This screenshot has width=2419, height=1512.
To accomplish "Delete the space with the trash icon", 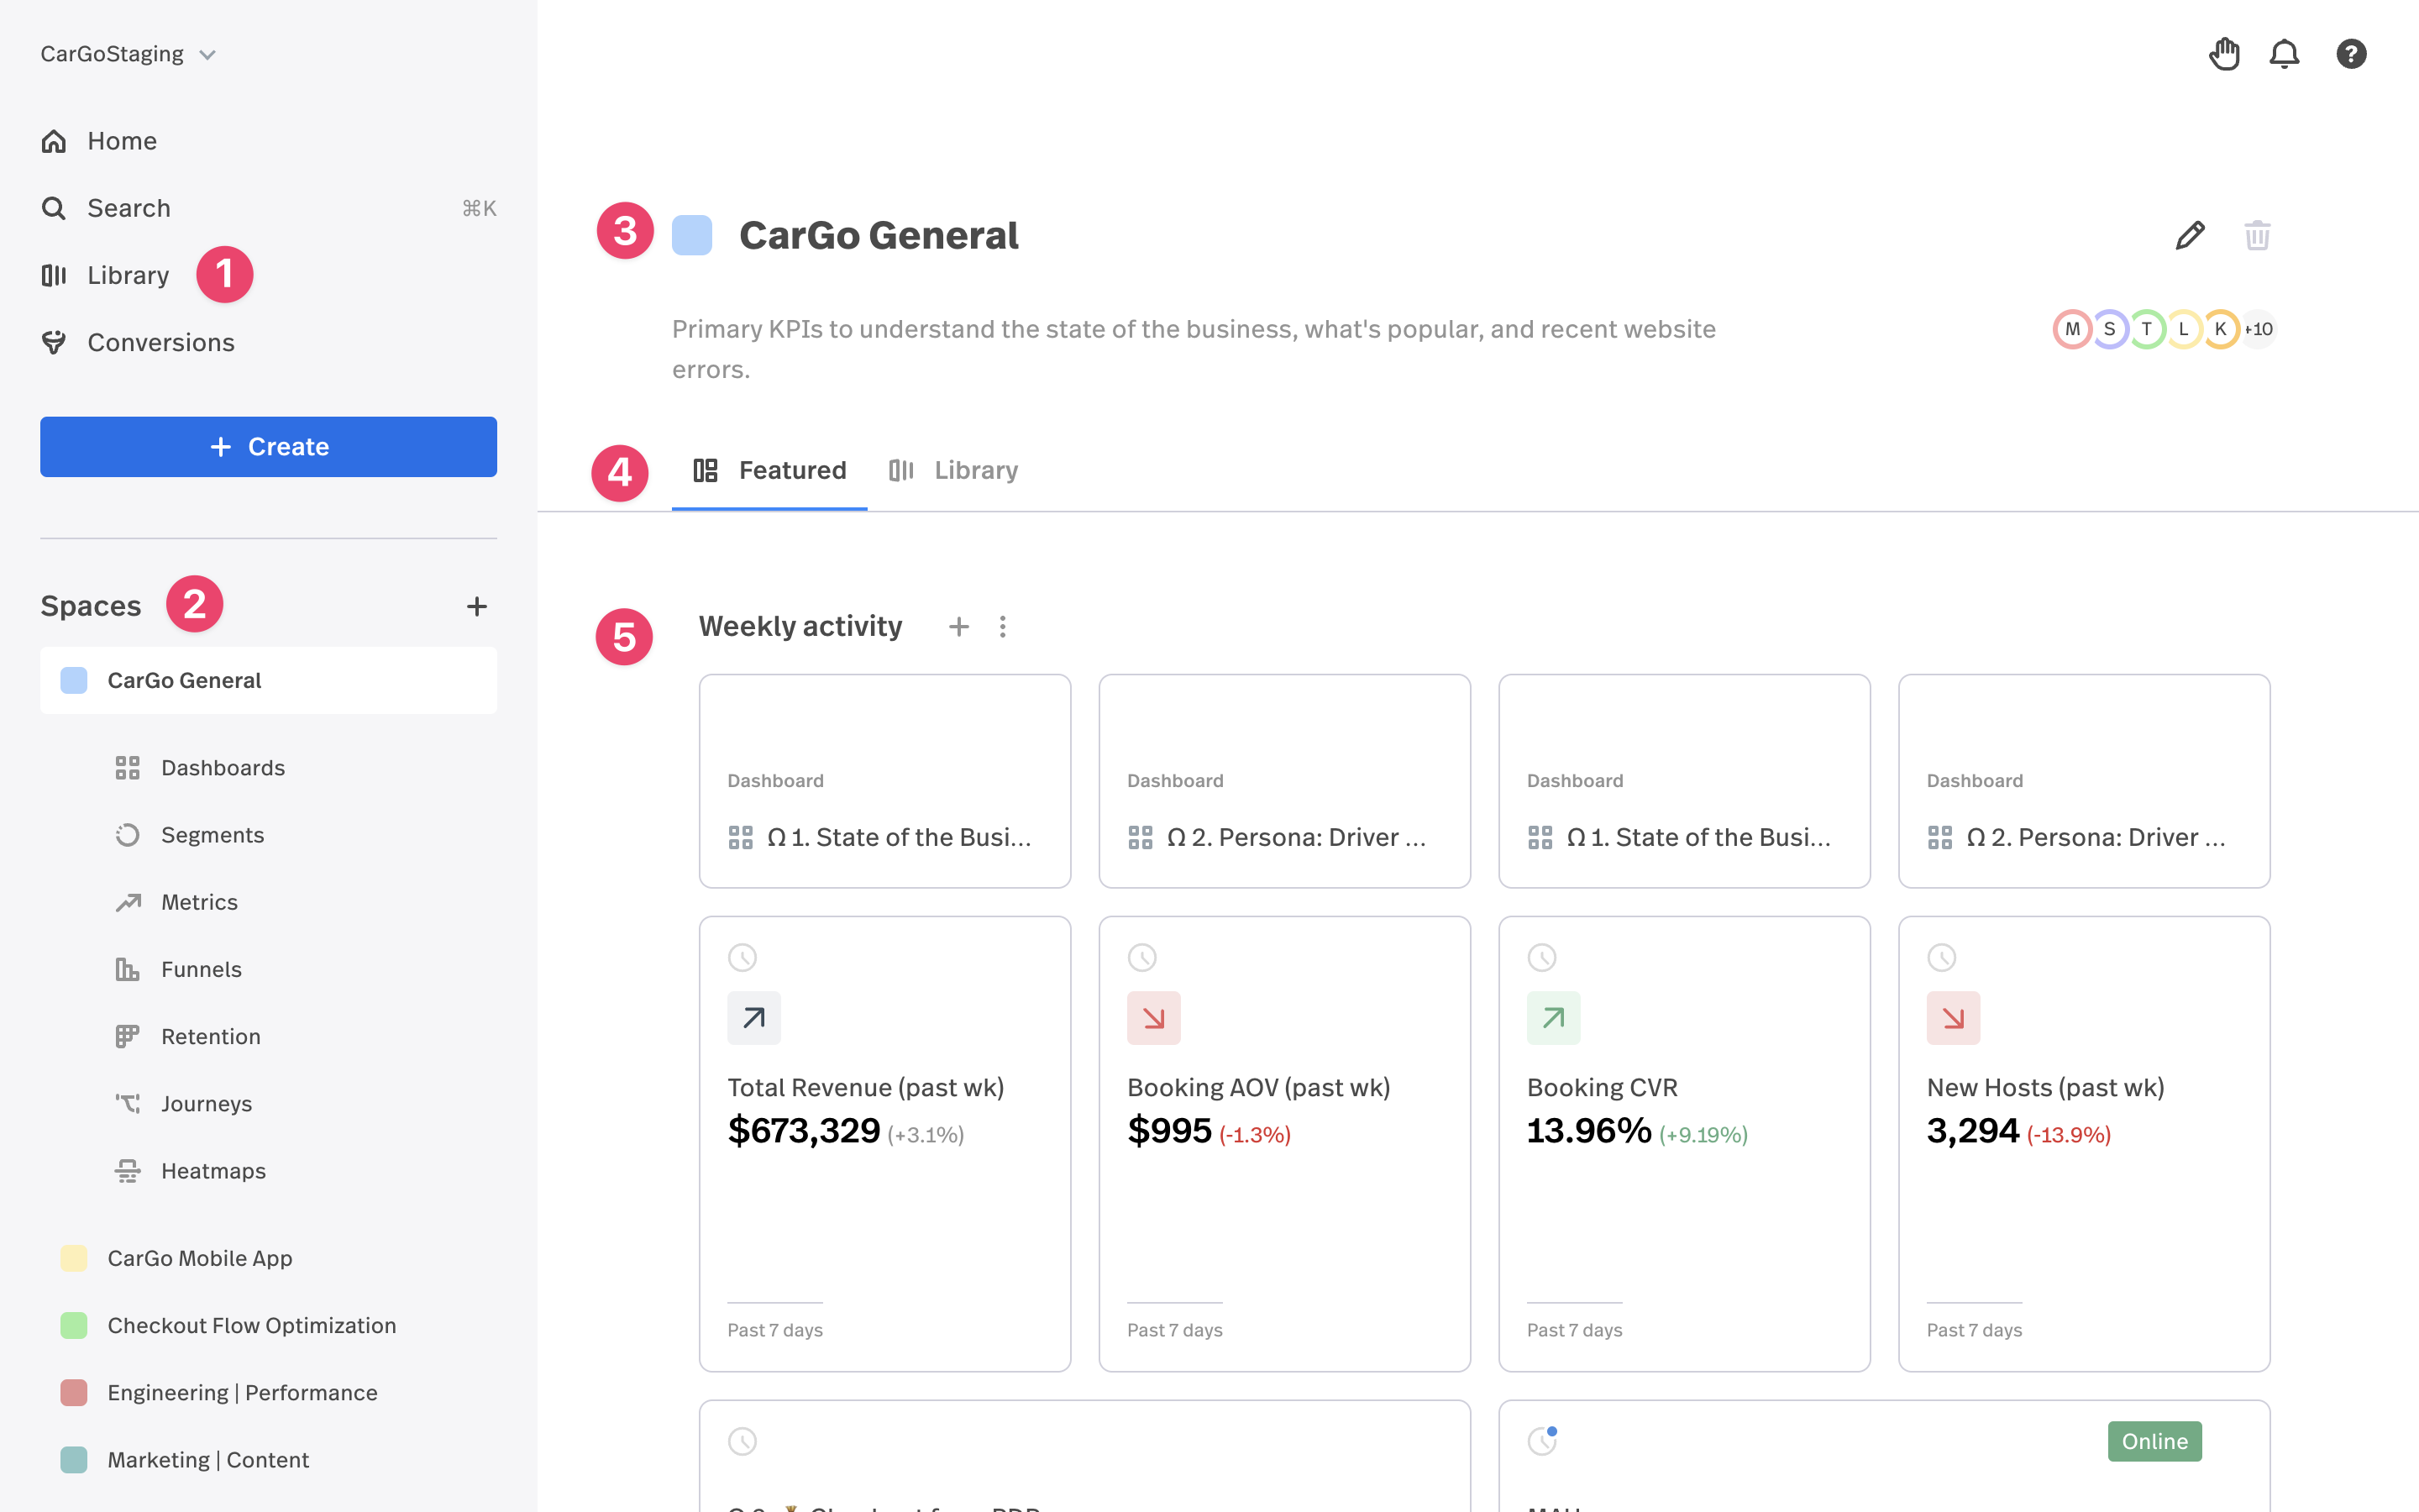I will (x=2257, y=234).
